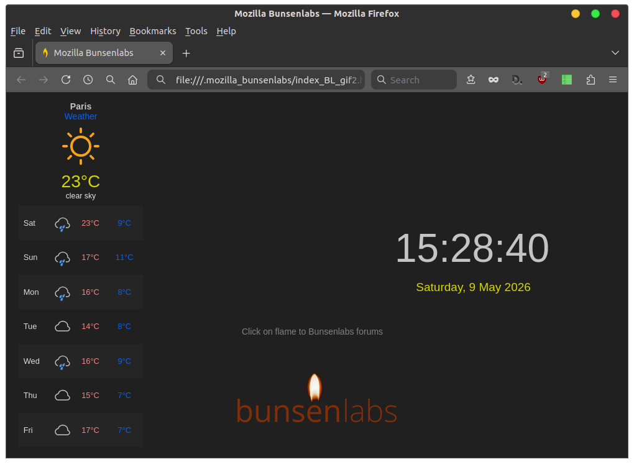This screenshot has height=464, width=634.
Task: Open the Firefox hamburger application menu
Action: click(x=613, y=80)
